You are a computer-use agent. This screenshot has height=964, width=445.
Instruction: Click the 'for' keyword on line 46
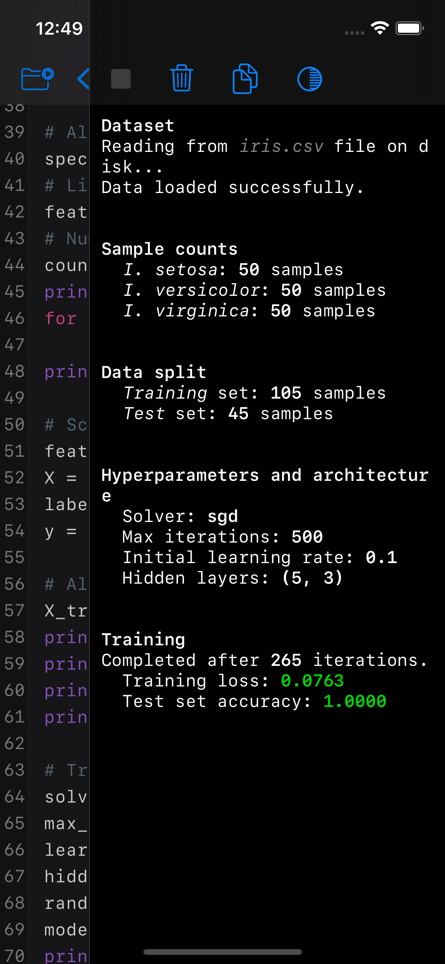click(60, 318)
